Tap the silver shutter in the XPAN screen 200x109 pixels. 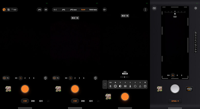click(175, 89)
